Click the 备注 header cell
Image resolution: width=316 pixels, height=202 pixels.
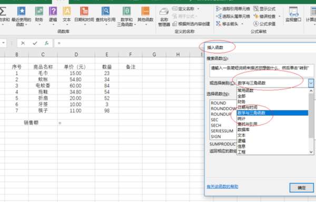coord(131,67)
